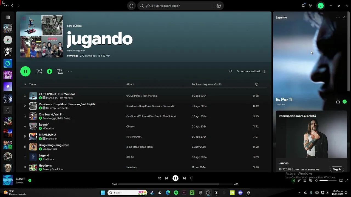Open Steam from the taskbar
Viewport: 351px width, 197px height.
pos(152,193)
